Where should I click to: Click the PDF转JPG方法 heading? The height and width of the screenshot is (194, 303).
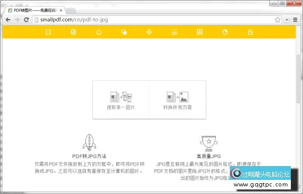tap(89, 156)
